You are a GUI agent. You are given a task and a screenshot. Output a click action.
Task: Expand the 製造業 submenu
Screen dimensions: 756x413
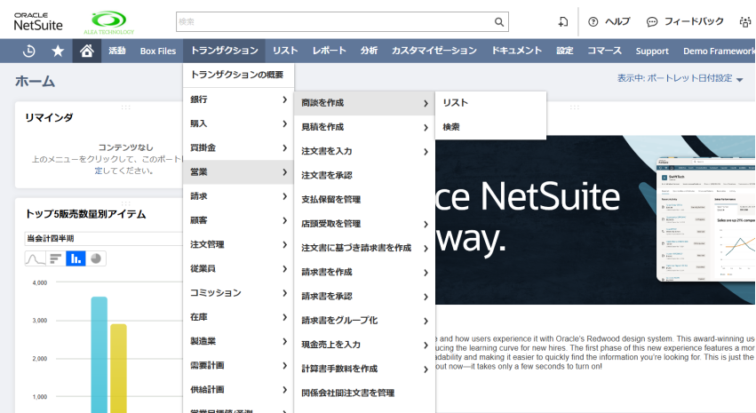coord(239,341)
